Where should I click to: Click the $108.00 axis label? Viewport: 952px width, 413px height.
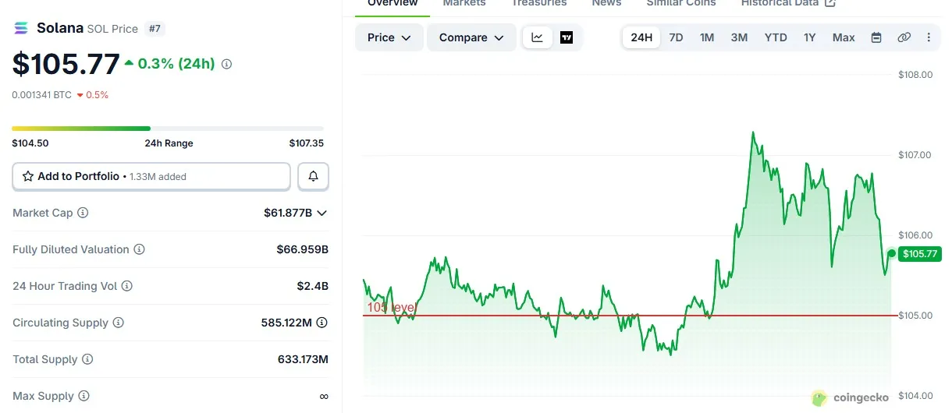[x=915, y=75]
